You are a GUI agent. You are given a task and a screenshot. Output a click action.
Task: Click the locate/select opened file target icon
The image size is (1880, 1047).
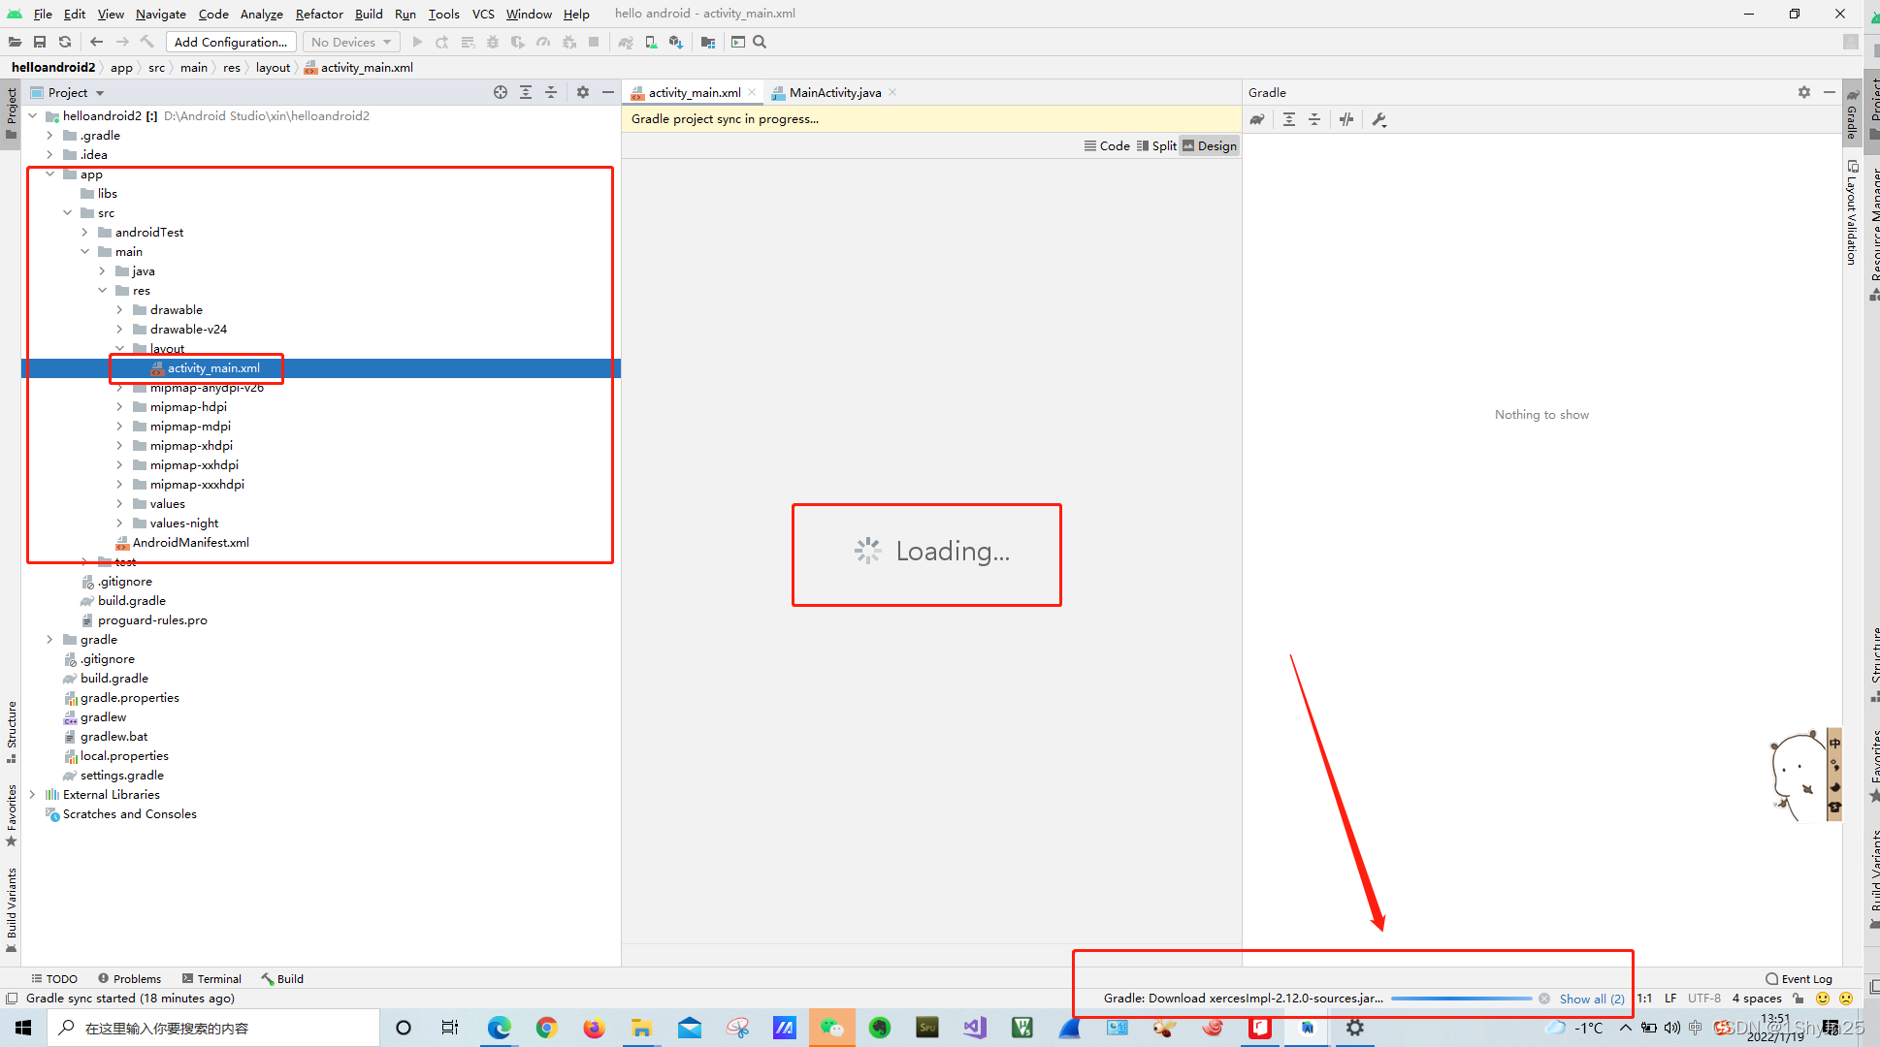click(x=501, y=92)
